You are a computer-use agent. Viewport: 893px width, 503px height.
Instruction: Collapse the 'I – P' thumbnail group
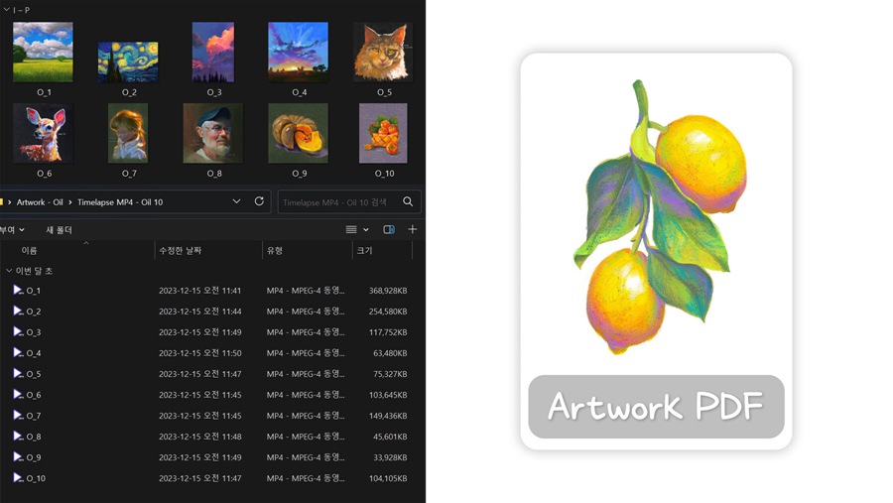(6, 10)
